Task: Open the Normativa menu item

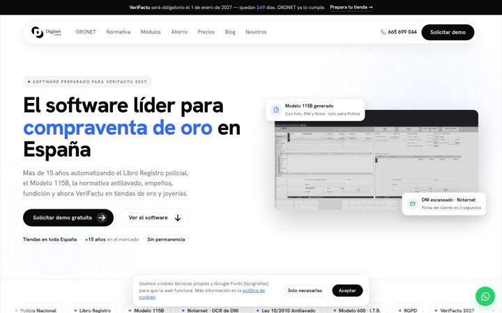Action: tap(118, 32)
